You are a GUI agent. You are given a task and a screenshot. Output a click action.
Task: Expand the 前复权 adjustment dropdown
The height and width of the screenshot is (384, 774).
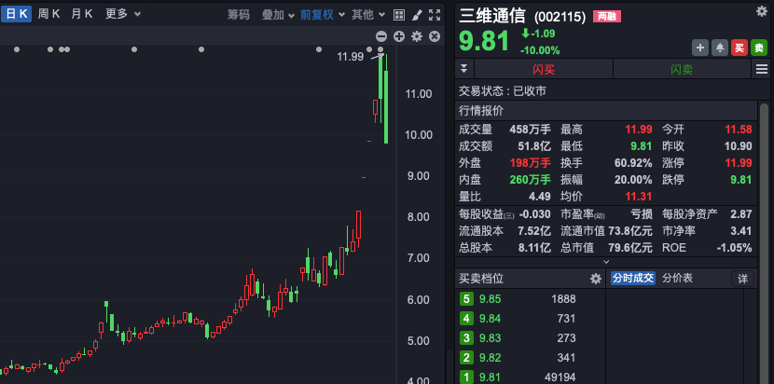tap(321, 15)
